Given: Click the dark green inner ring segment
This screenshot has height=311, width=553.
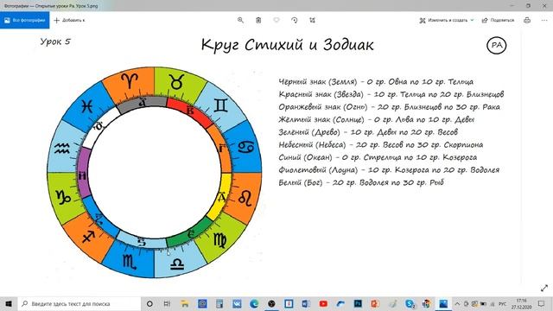Looking at the screenshot, I should (x=190, y=233).
